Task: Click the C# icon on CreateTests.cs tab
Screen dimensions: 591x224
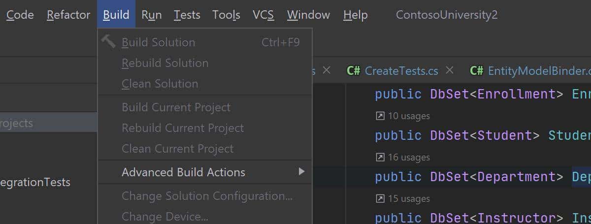Action: [353, 71]
